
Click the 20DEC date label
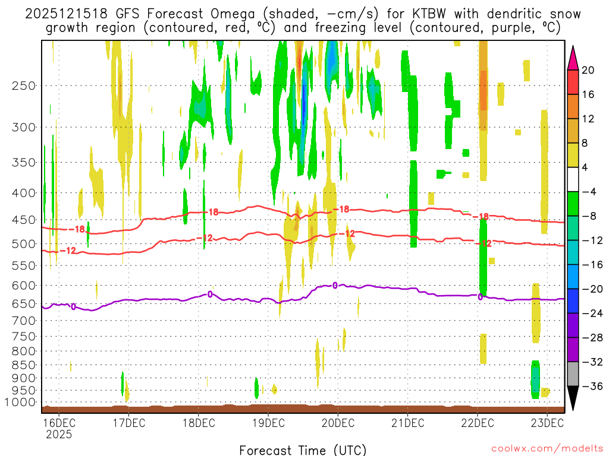point(338,423)
